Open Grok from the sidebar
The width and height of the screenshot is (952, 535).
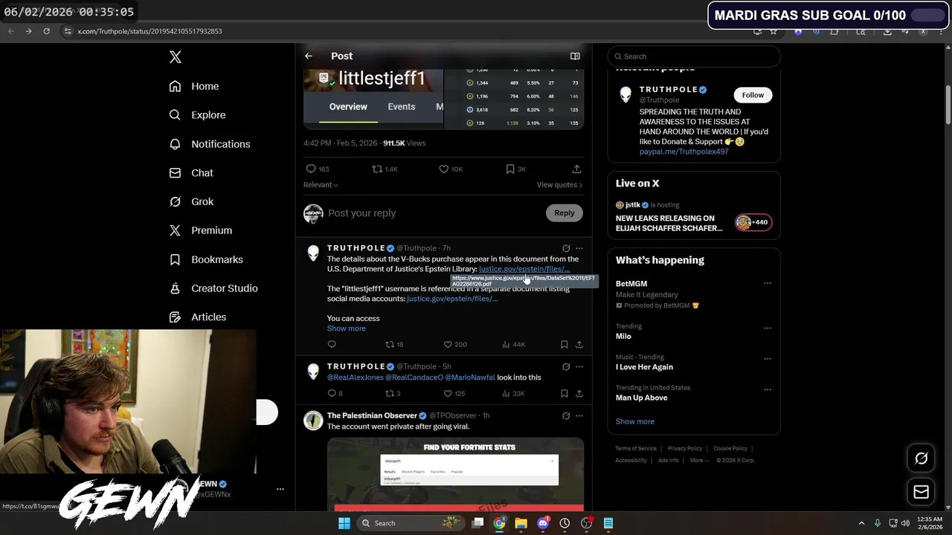click(191, 201)
